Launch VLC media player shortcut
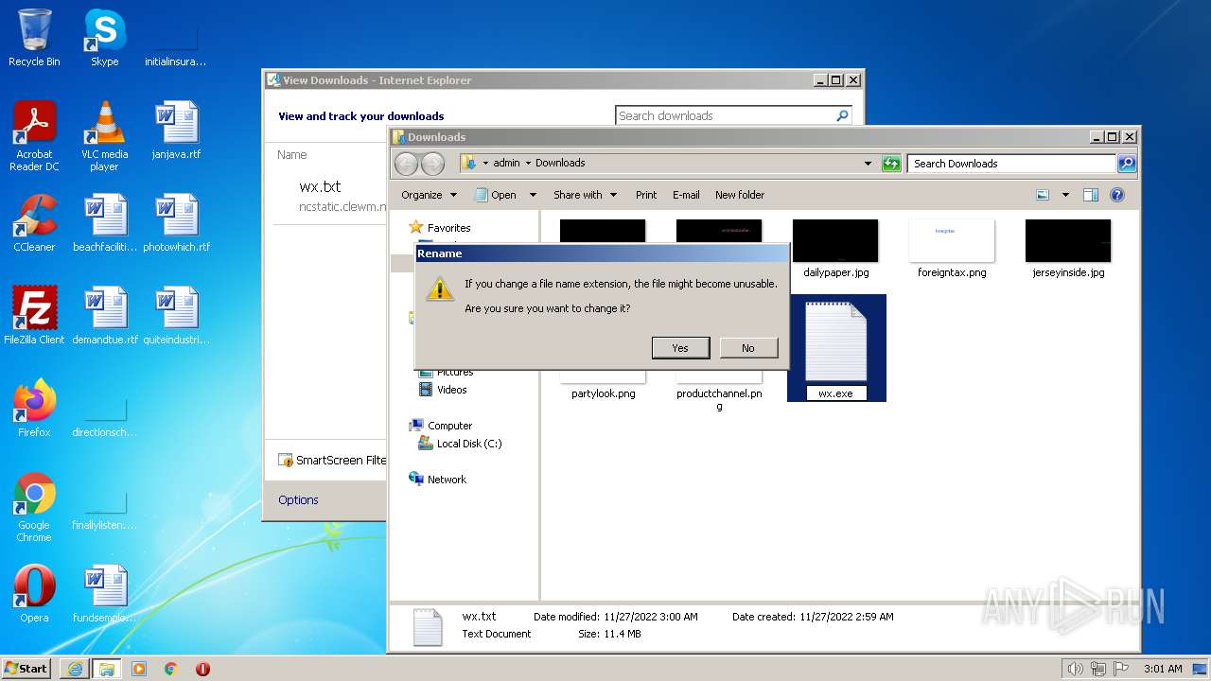Screen dimensions: 1211x681 pos(104,136)
